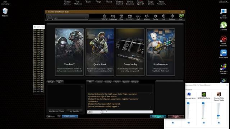
Task: Select the Party chat tab
Action: [117, 82]
